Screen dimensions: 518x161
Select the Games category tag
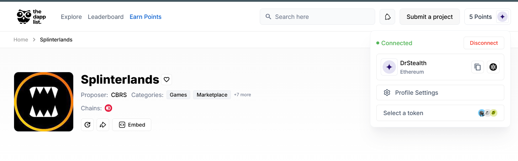tap(178, 95)
